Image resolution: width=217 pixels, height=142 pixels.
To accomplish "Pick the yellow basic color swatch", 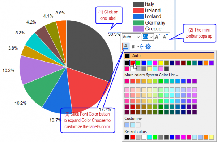I will click(x=161, y=63).
